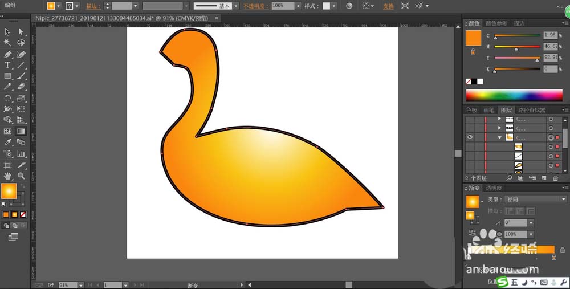Viewport: 570px width, 289px height.
Task: Set fill to None in toolbox
Action: point(23,214)
